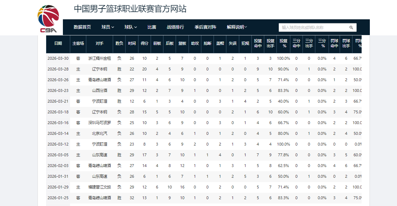Select the 2026-01-25 date cell
This screenshot has width=397, height=206.
point(58,198)
